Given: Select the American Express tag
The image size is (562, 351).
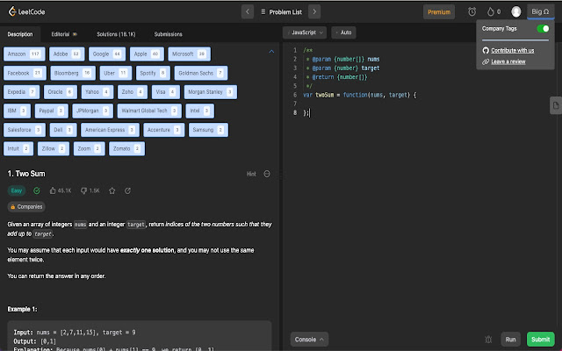Looking at the screenshot, I should pyautogui.click(x=110, y=130).
